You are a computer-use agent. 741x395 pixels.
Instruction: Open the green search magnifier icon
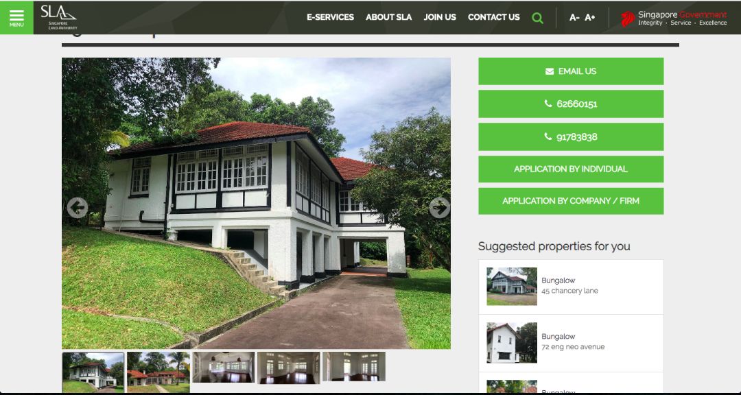(537, 18)
